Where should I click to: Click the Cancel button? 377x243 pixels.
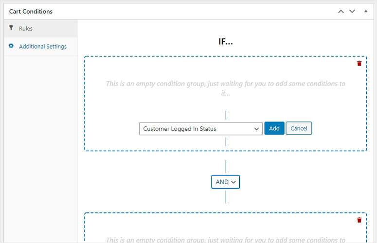(x=299, y=128)
